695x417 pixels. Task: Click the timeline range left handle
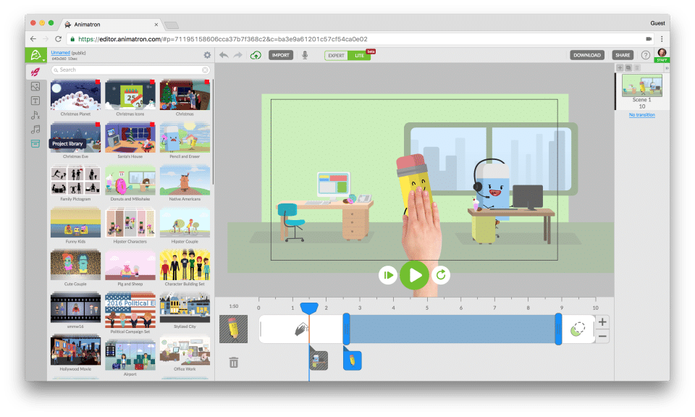coord(346,329)
